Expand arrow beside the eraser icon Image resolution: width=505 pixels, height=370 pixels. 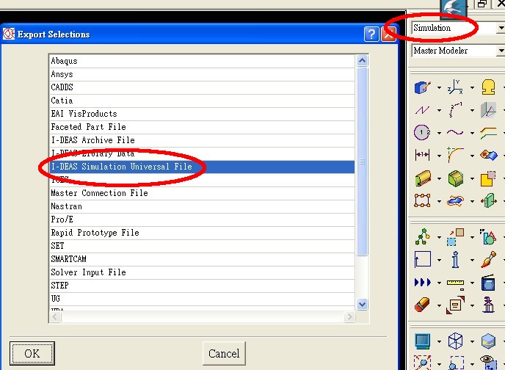(x=439, y=305)
